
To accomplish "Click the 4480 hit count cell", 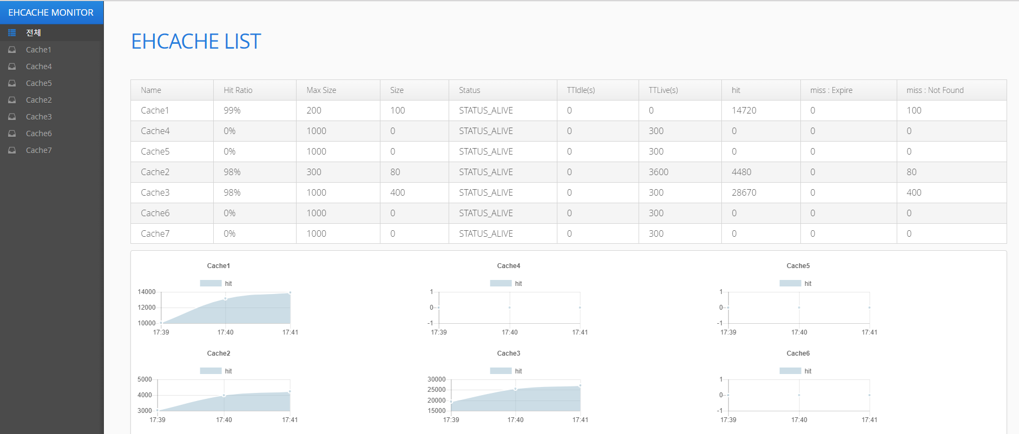I will (x=761, y=172).
